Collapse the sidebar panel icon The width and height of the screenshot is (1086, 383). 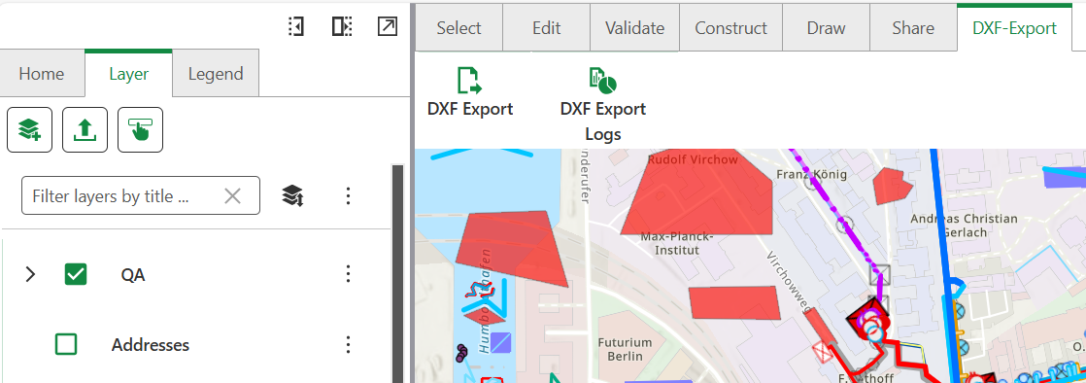point(296,27)
